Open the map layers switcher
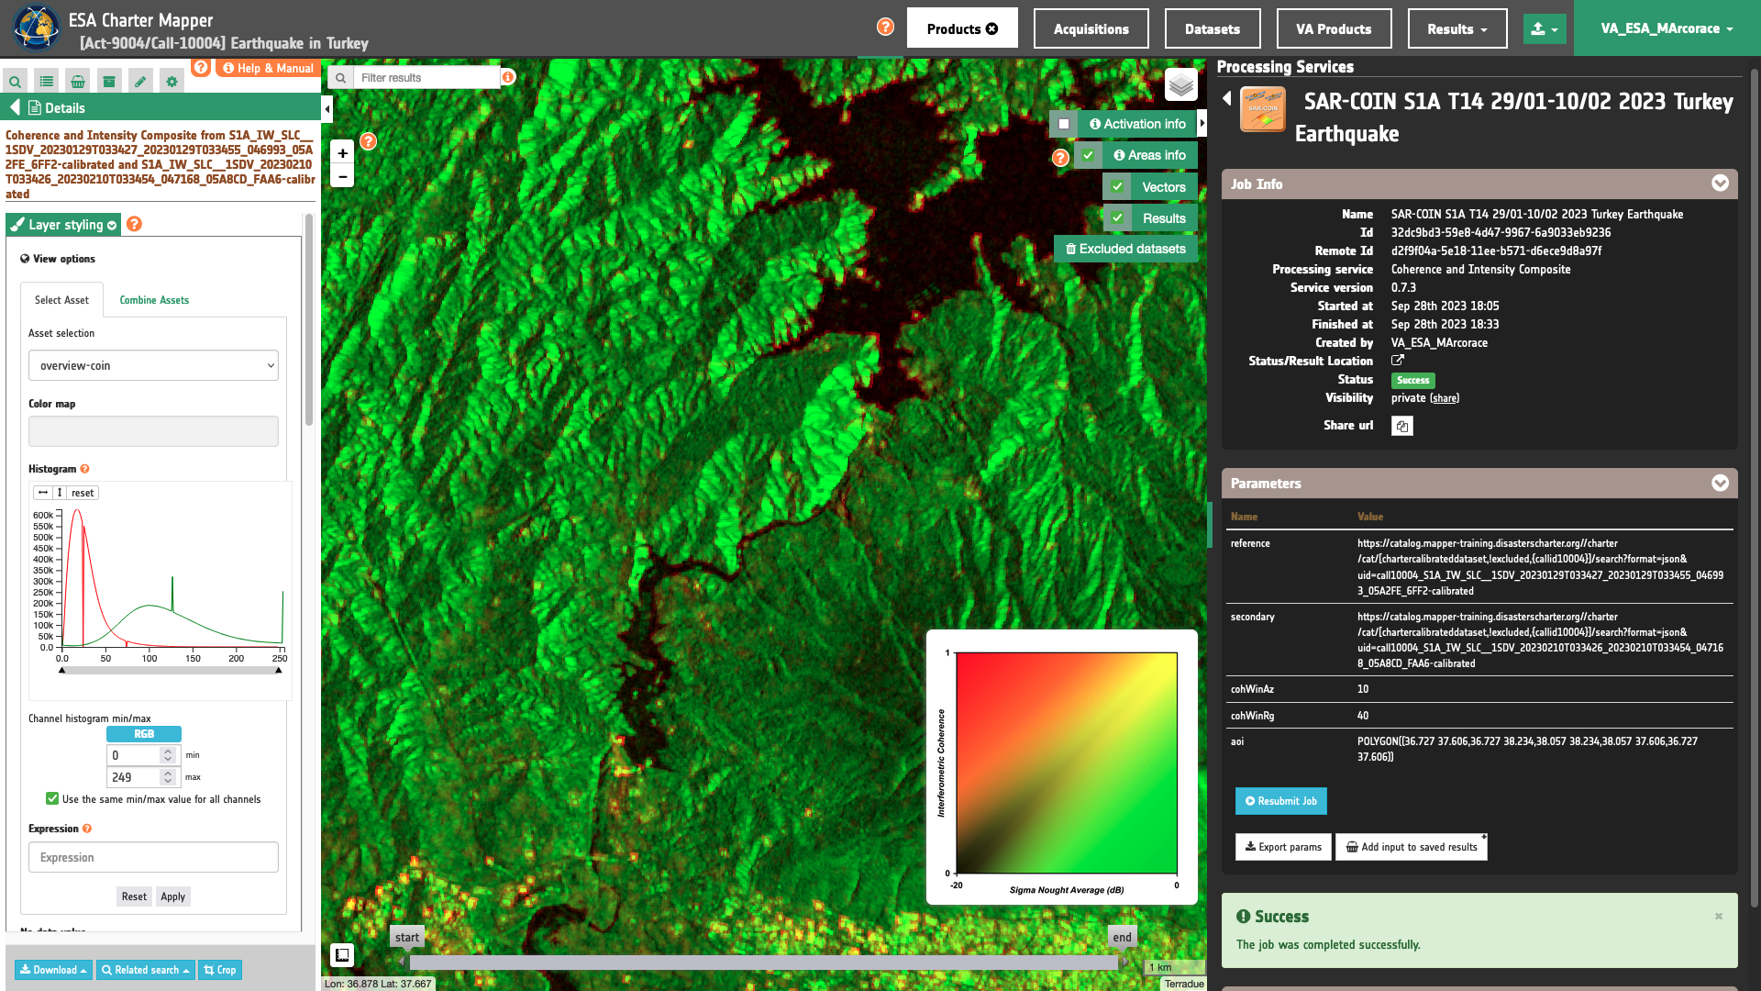The image size is (1761, 991). (x=1181, y=85)
